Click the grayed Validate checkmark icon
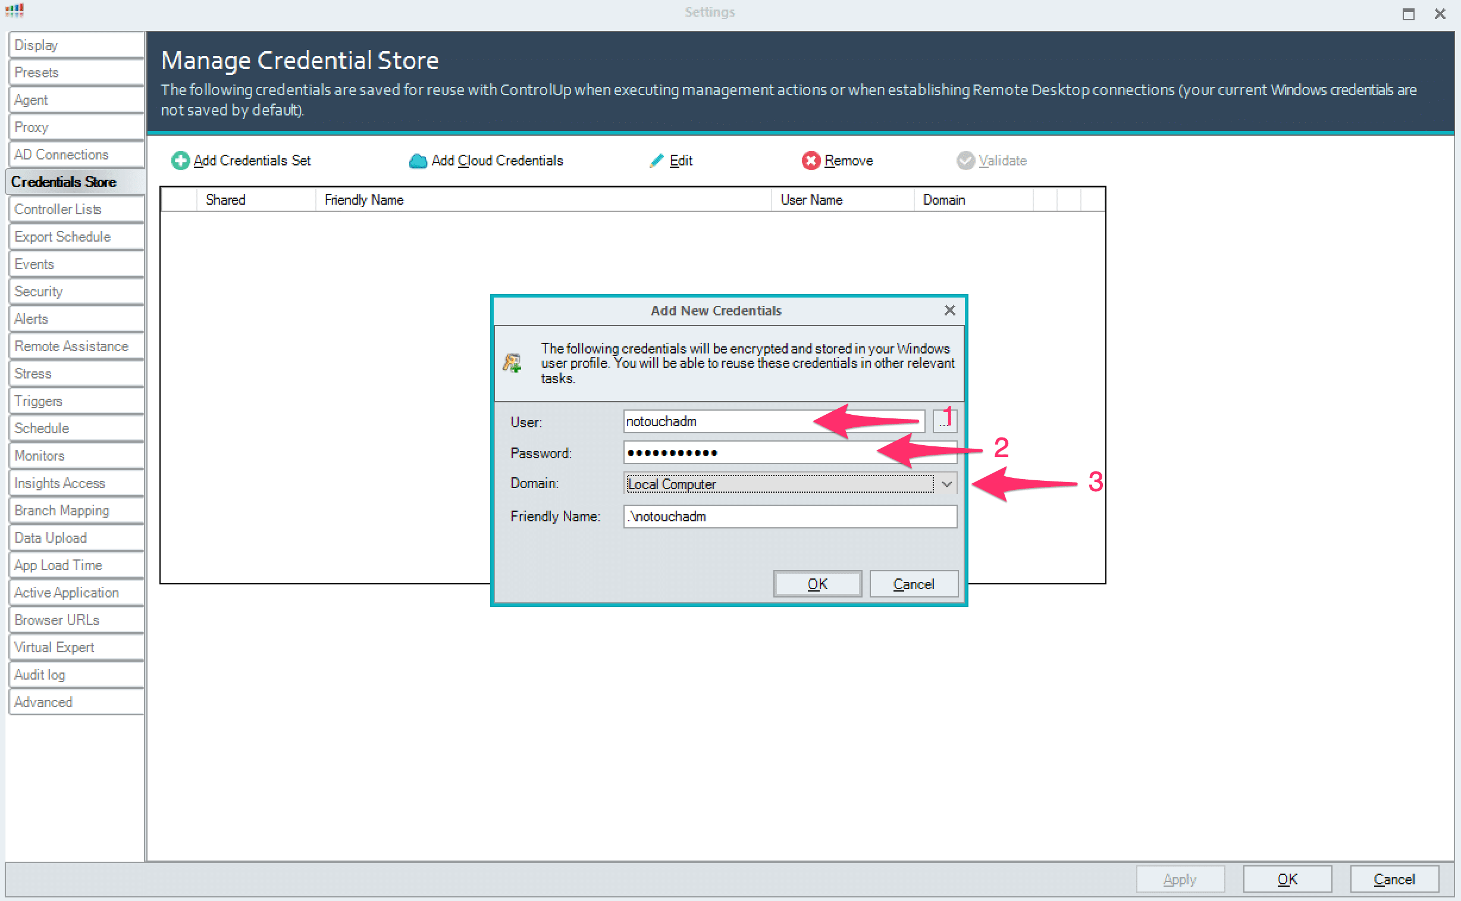1461x901 pixels. [x=965, y=161]
